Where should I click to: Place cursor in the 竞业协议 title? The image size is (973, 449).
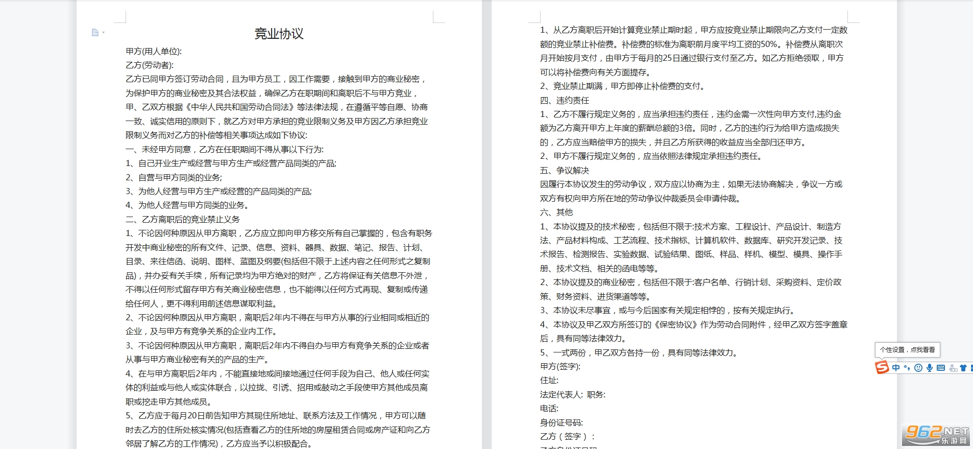pos(279,34)
